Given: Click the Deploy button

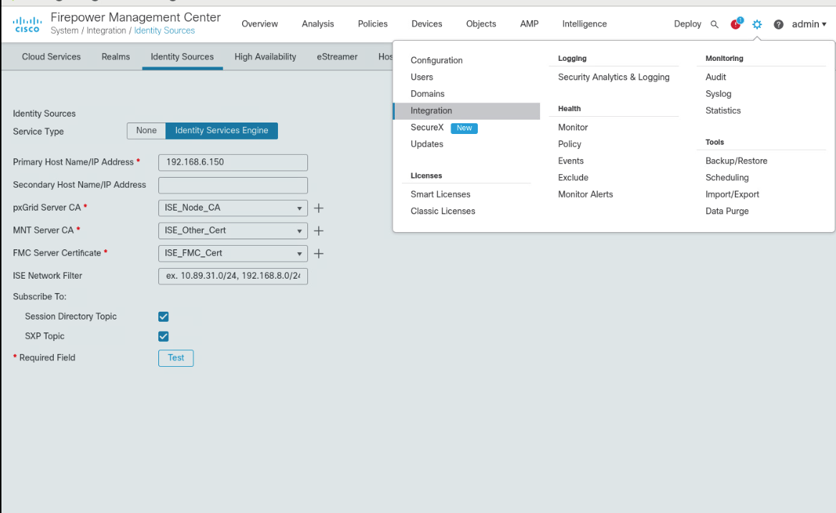Looking at the screenshot, I should coord(687,24).
